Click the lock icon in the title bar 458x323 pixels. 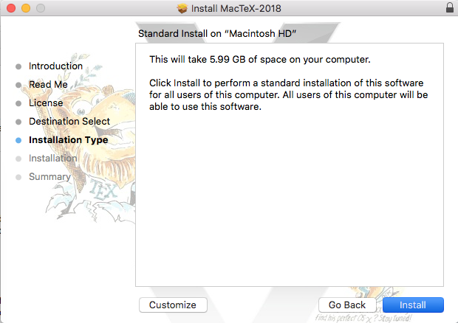(450, 8)
